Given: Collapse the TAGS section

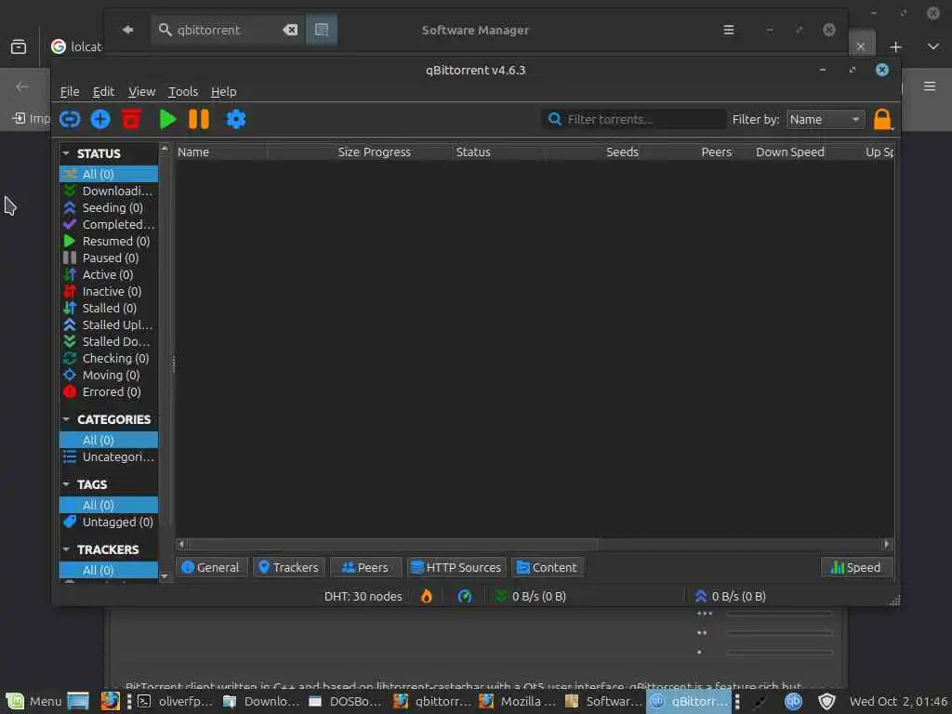Looking at the screenshot, I should pyautogui.click(x=66, y=484).
